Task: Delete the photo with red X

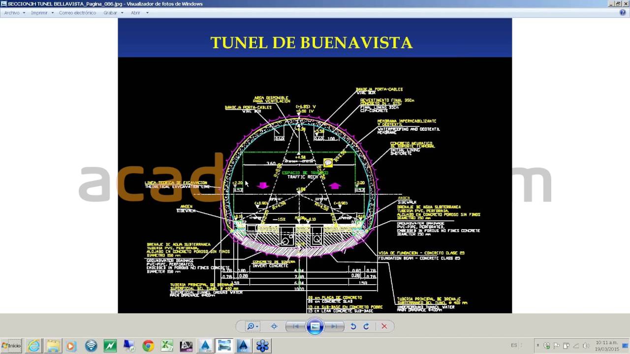Action: (384, 326)
